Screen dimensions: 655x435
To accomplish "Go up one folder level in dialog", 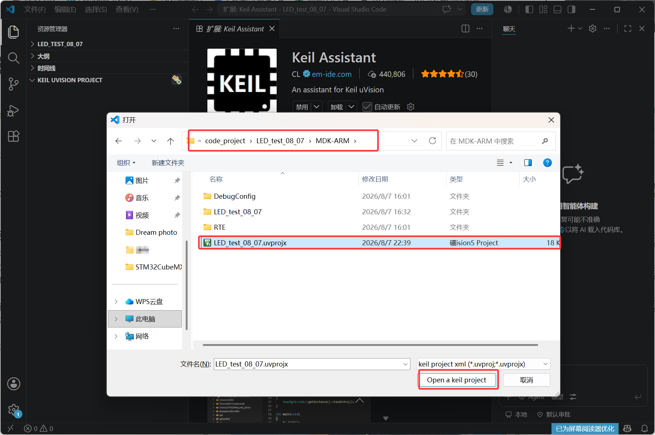I will tap(171, 141).
